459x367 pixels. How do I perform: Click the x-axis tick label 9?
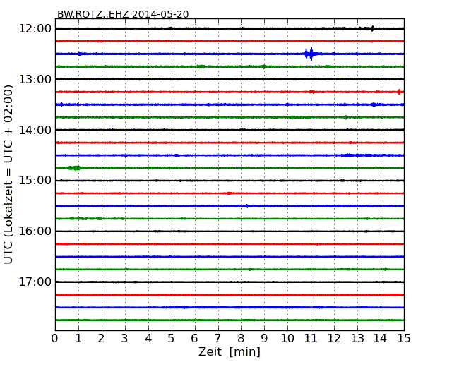[264, 338]
